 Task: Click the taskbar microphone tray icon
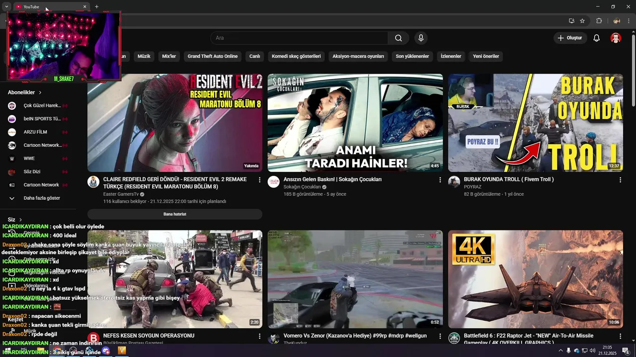pos(569,351)
